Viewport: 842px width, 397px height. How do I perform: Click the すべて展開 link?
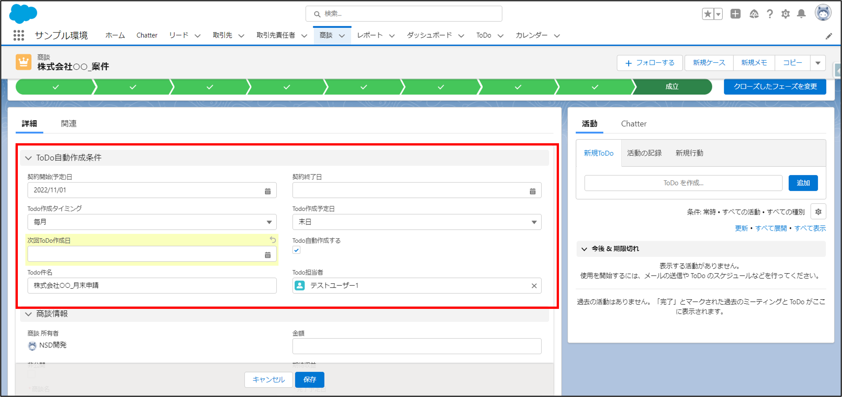(x=771, y=228)
